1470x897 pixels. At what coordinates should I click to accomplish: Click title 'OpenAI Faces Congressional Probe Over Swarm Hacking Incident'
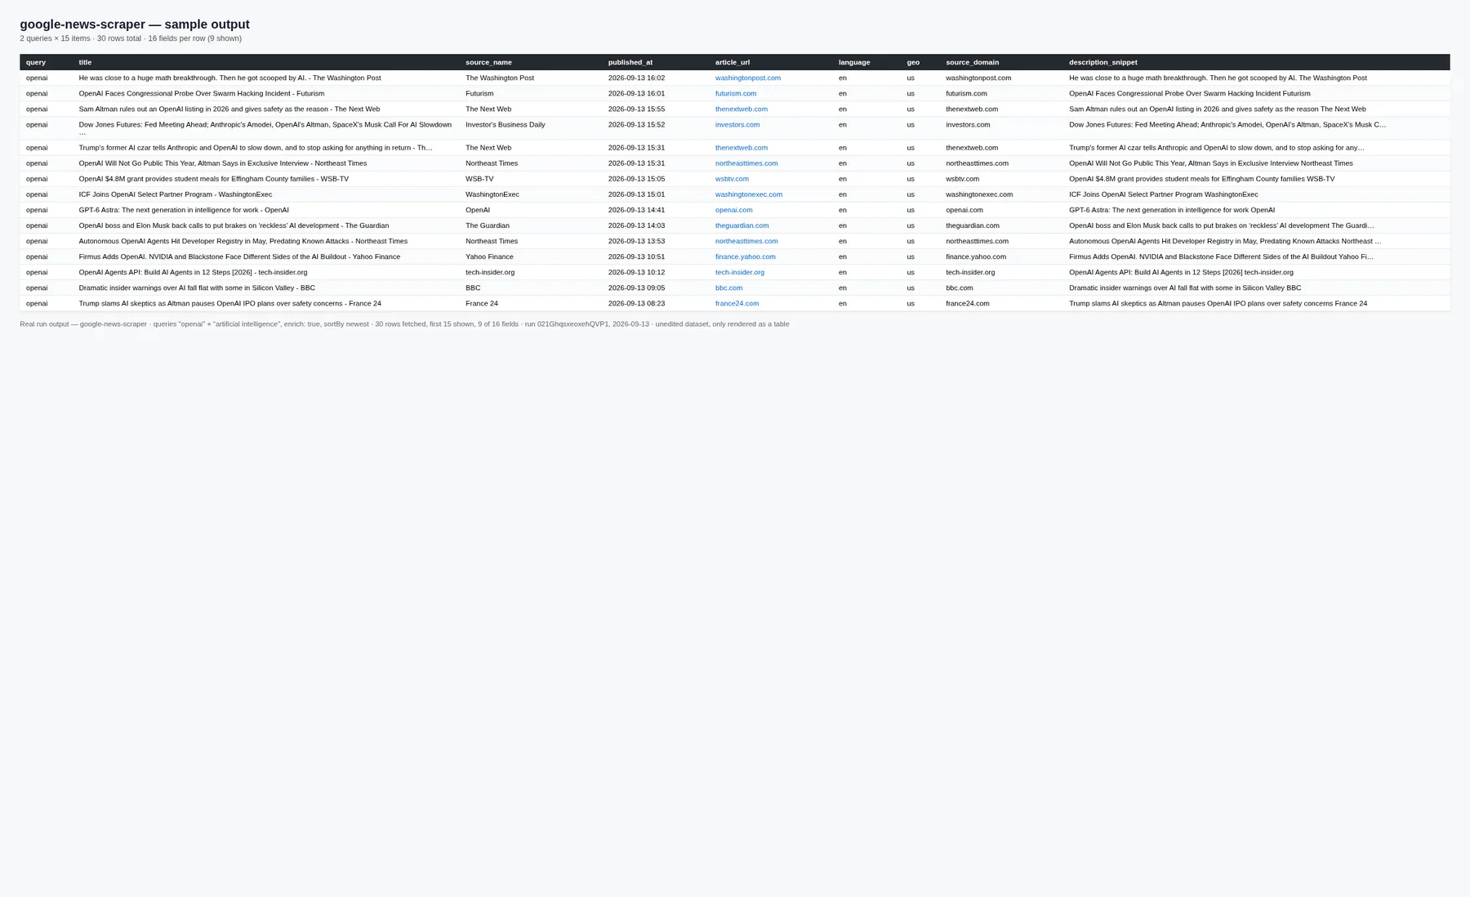[202, 93]
